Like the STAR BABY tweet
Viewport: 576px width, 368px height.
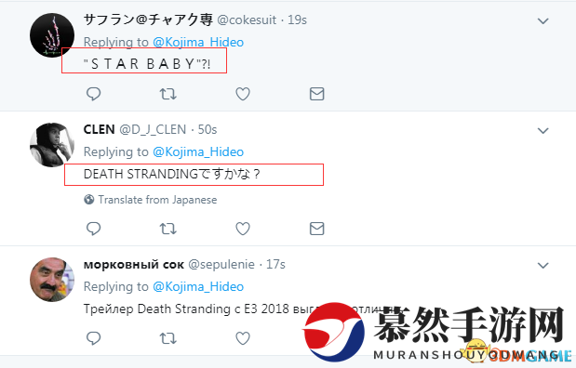pos(243,94)
